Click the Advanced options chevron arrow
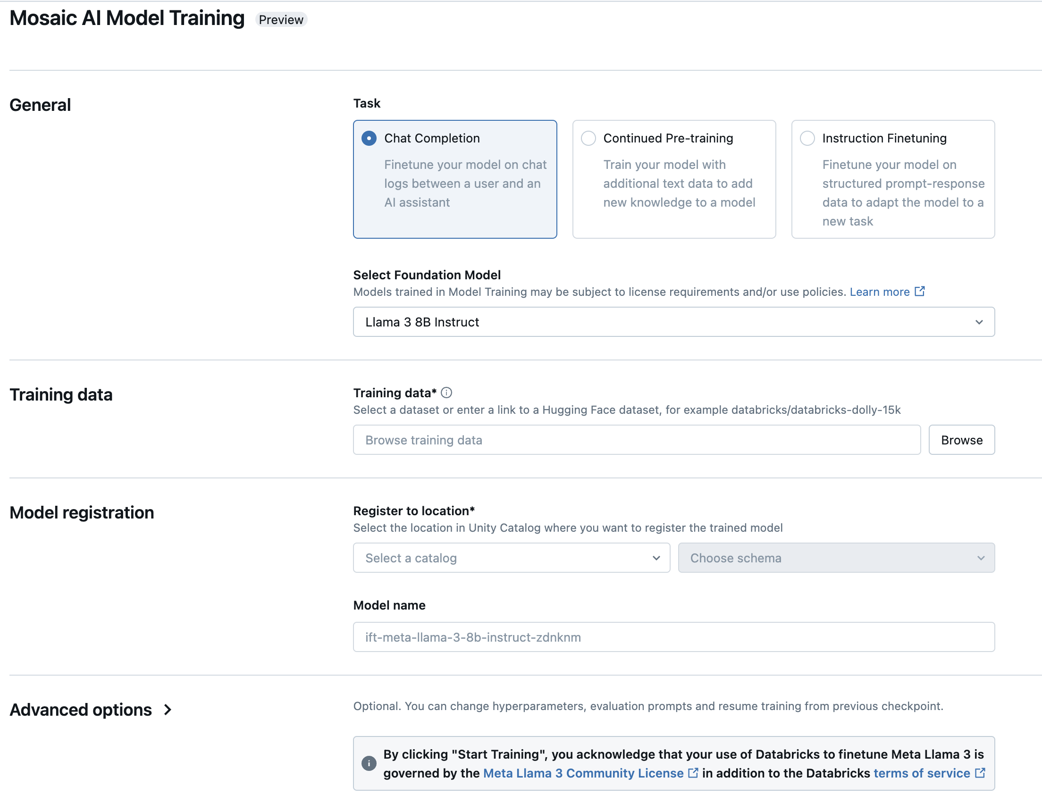 168,709
